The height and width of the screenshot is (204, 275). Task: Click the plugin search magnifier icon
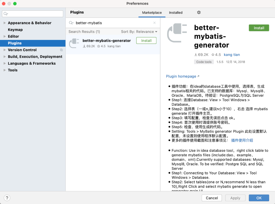point(71,23)
